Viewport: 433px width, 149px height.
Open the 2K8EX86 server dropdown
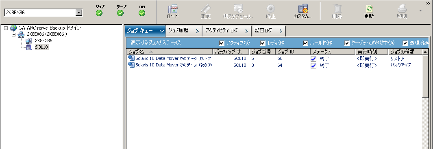coord(79,13)
